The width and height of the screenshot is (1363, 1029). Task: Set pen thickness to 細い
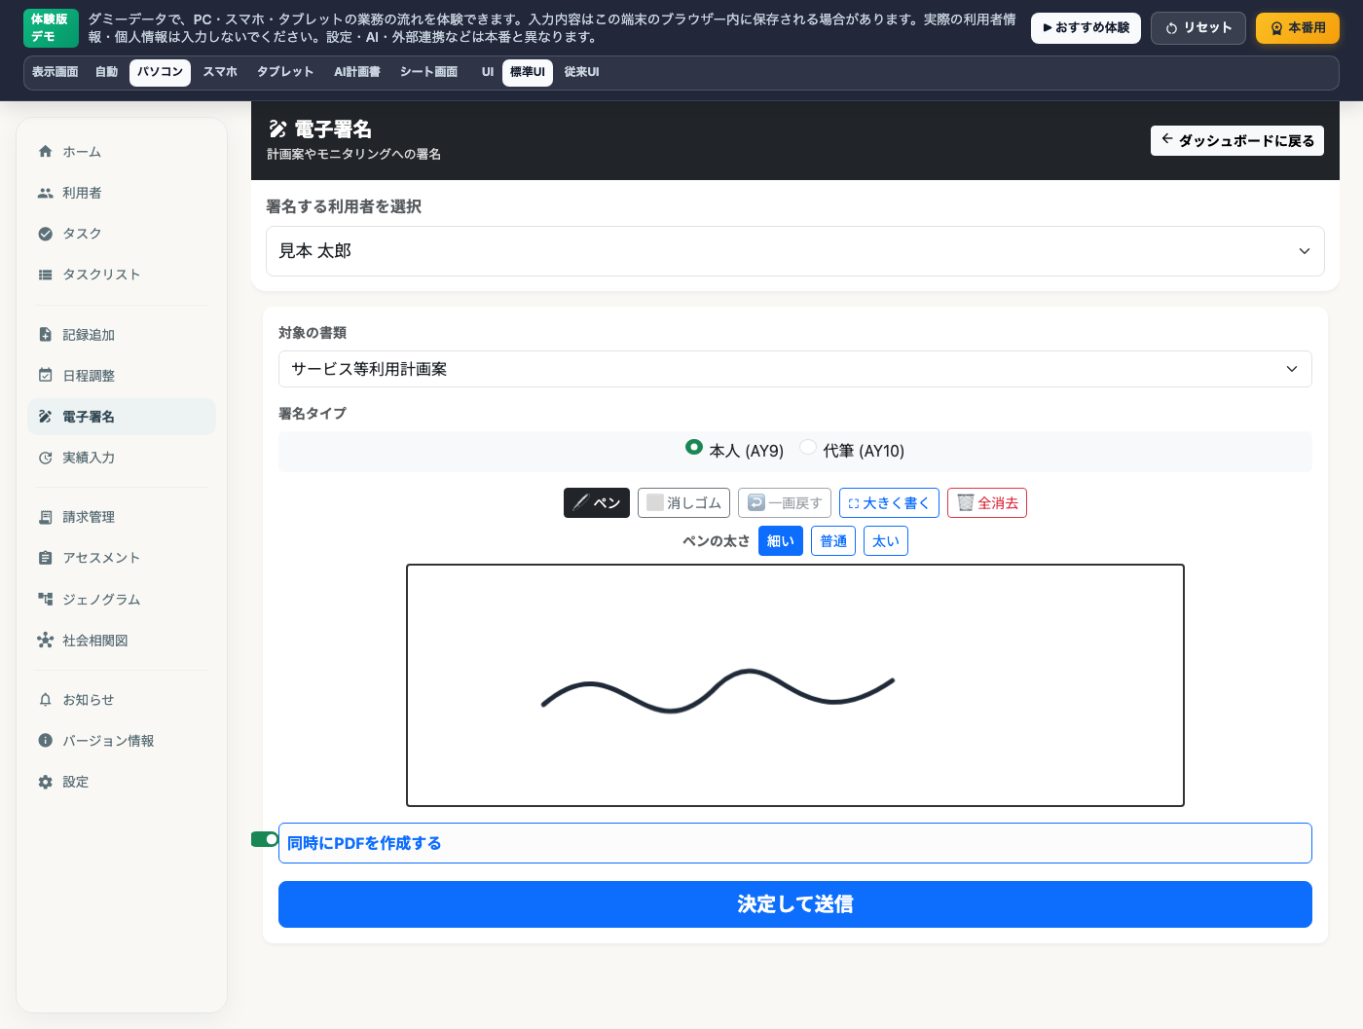[x=781, y=541]
